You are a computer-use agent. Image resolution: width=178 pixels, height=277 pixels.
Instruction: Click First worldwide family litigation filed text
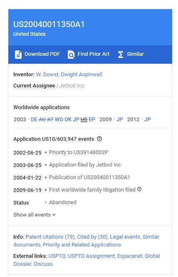coord(92,190)
